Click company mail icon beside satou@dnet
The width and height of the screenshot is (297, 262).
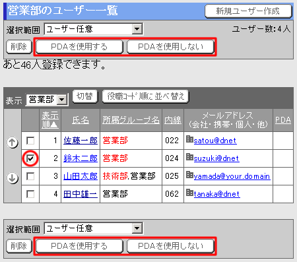(189, 139)
